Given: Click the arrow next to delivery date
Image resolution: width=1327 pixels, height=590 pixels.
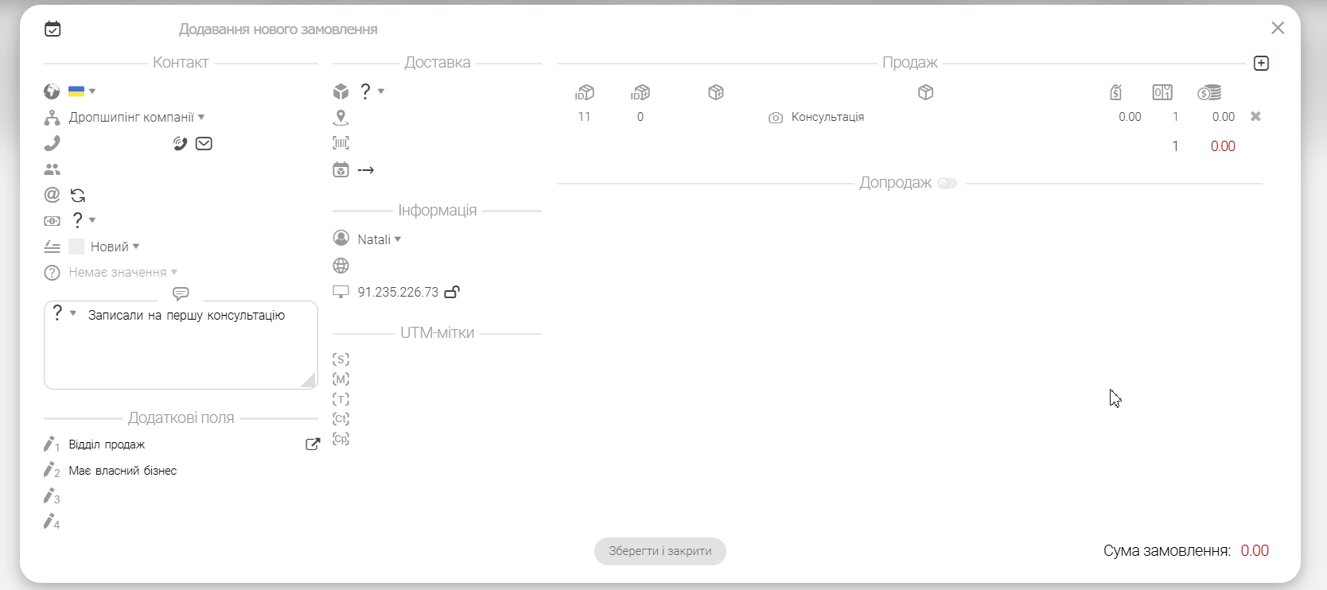Looking at the screenshot, I should [x=366, y=170].
